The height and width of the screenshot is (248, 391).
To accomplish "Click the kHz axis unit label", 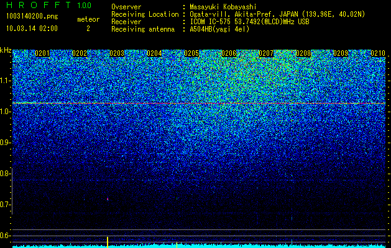I will click(x=6, y=50).
